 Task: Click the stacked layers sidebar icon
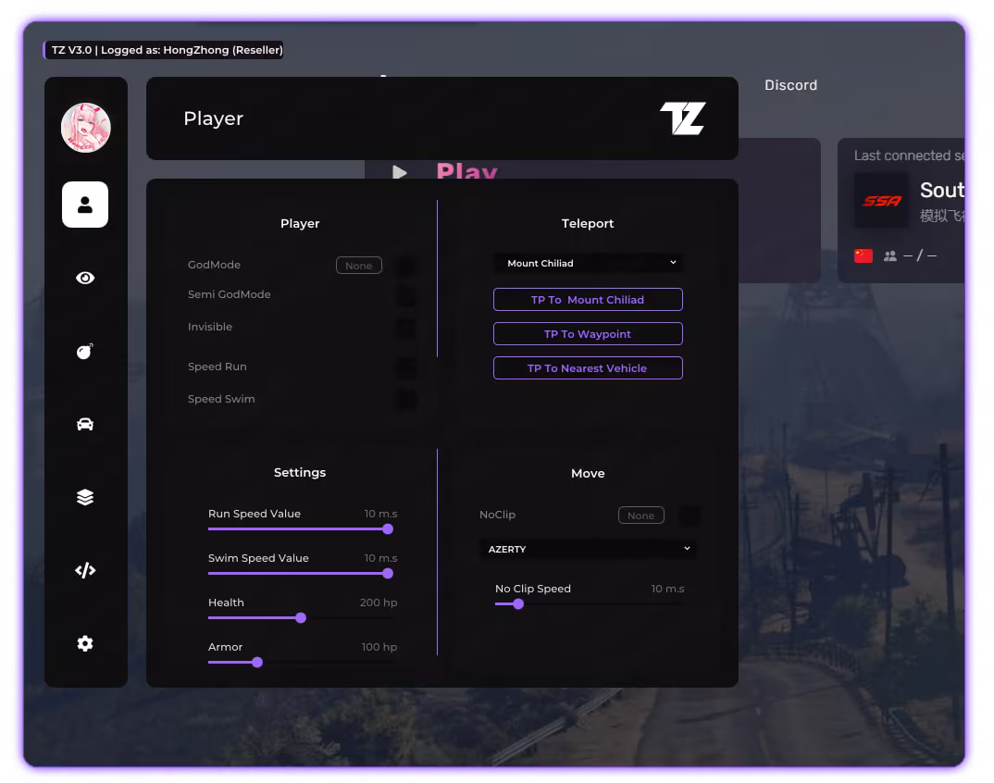[85, 497]
